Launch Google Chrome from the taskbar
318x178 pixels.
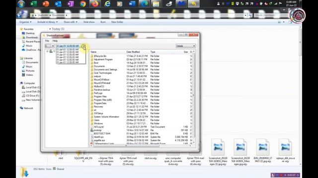83,3
